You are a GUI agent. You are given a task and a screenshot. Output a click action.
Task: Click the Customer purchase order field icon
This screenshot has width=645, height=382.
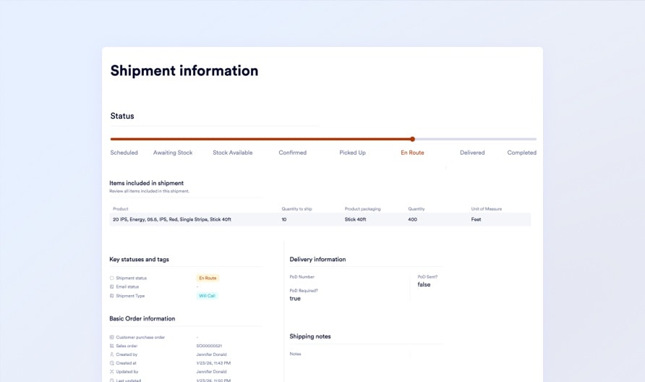click(111, 337)
